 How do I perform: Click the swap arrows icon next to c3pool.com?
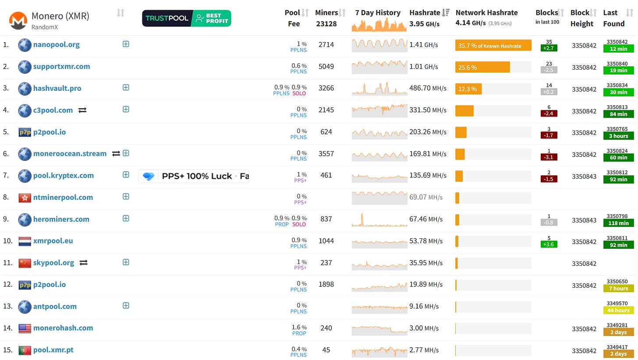pos(82,110)
